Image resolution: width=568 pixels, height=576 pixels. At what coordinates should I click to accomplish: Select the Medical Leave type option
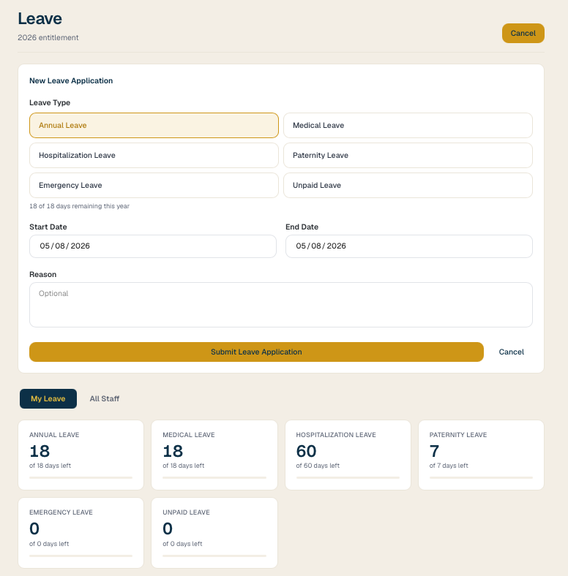point(408,125)
